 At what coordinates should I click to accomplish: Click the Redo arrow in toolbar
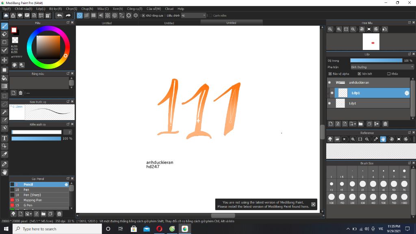coord(68,16)
